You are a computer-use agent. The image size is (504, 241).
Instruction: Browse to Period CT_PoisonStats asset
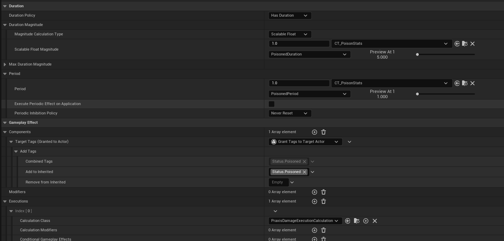click(x=465, y=83)
